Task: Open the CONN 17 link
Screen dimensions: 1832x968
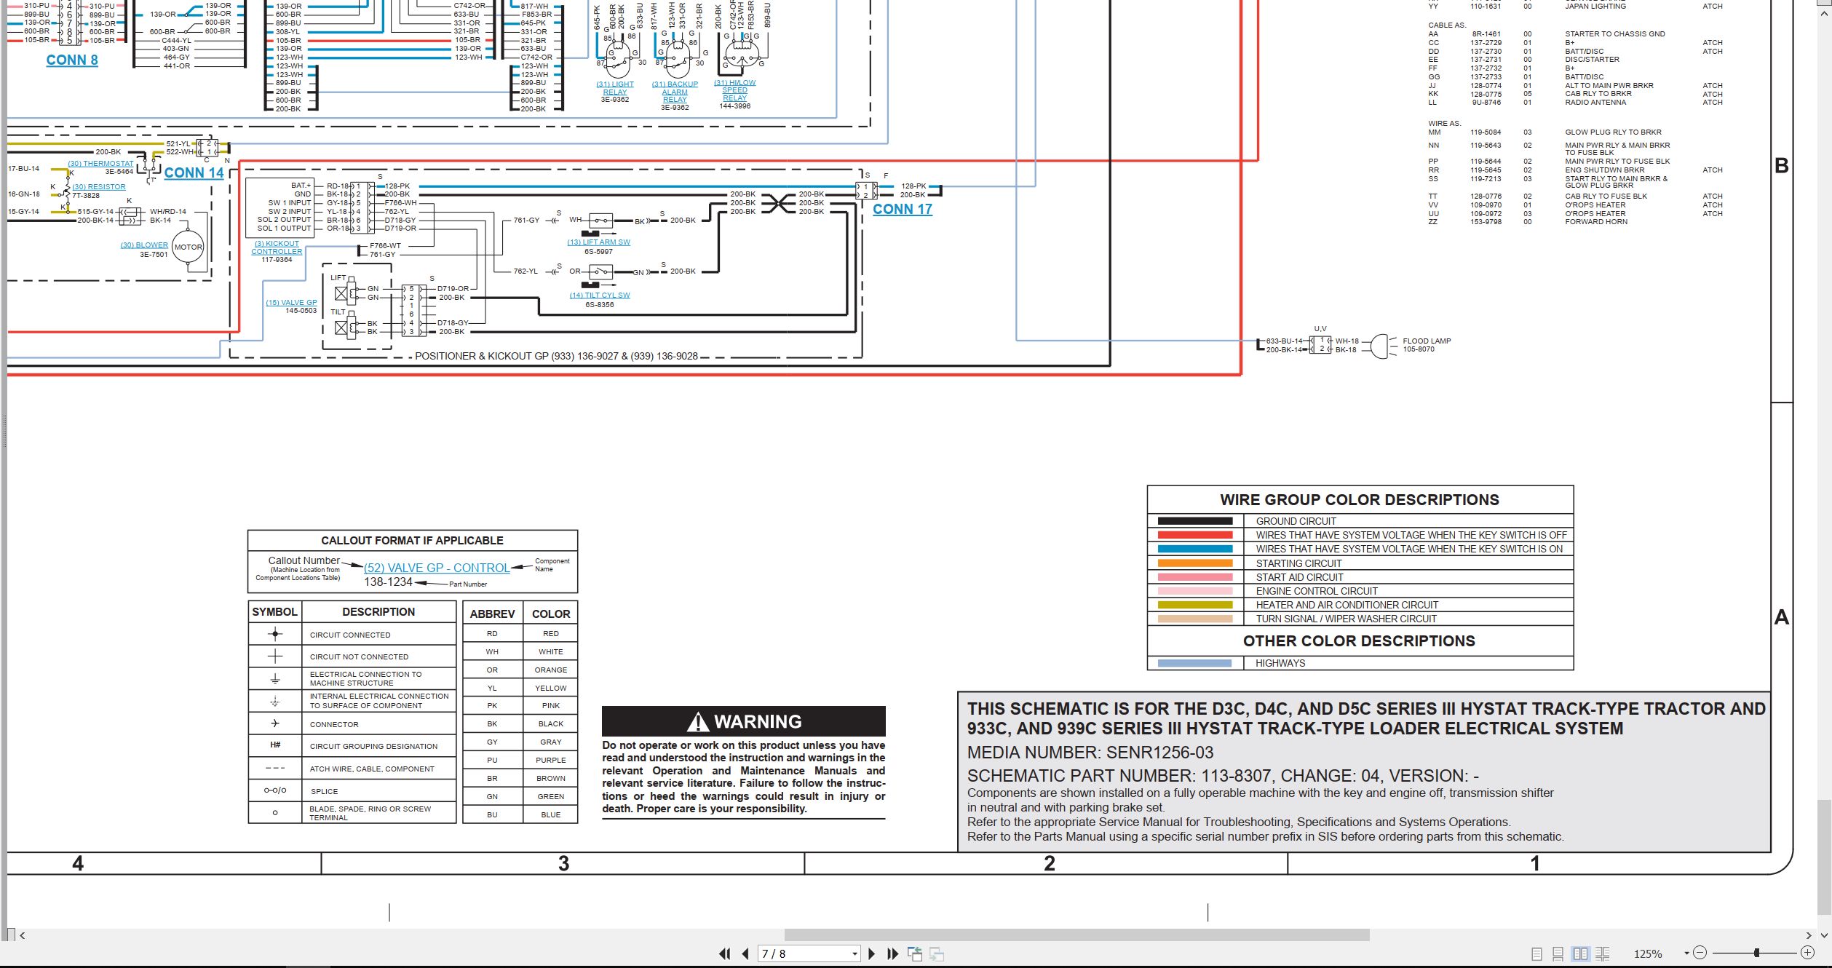Action: point(903,209)
